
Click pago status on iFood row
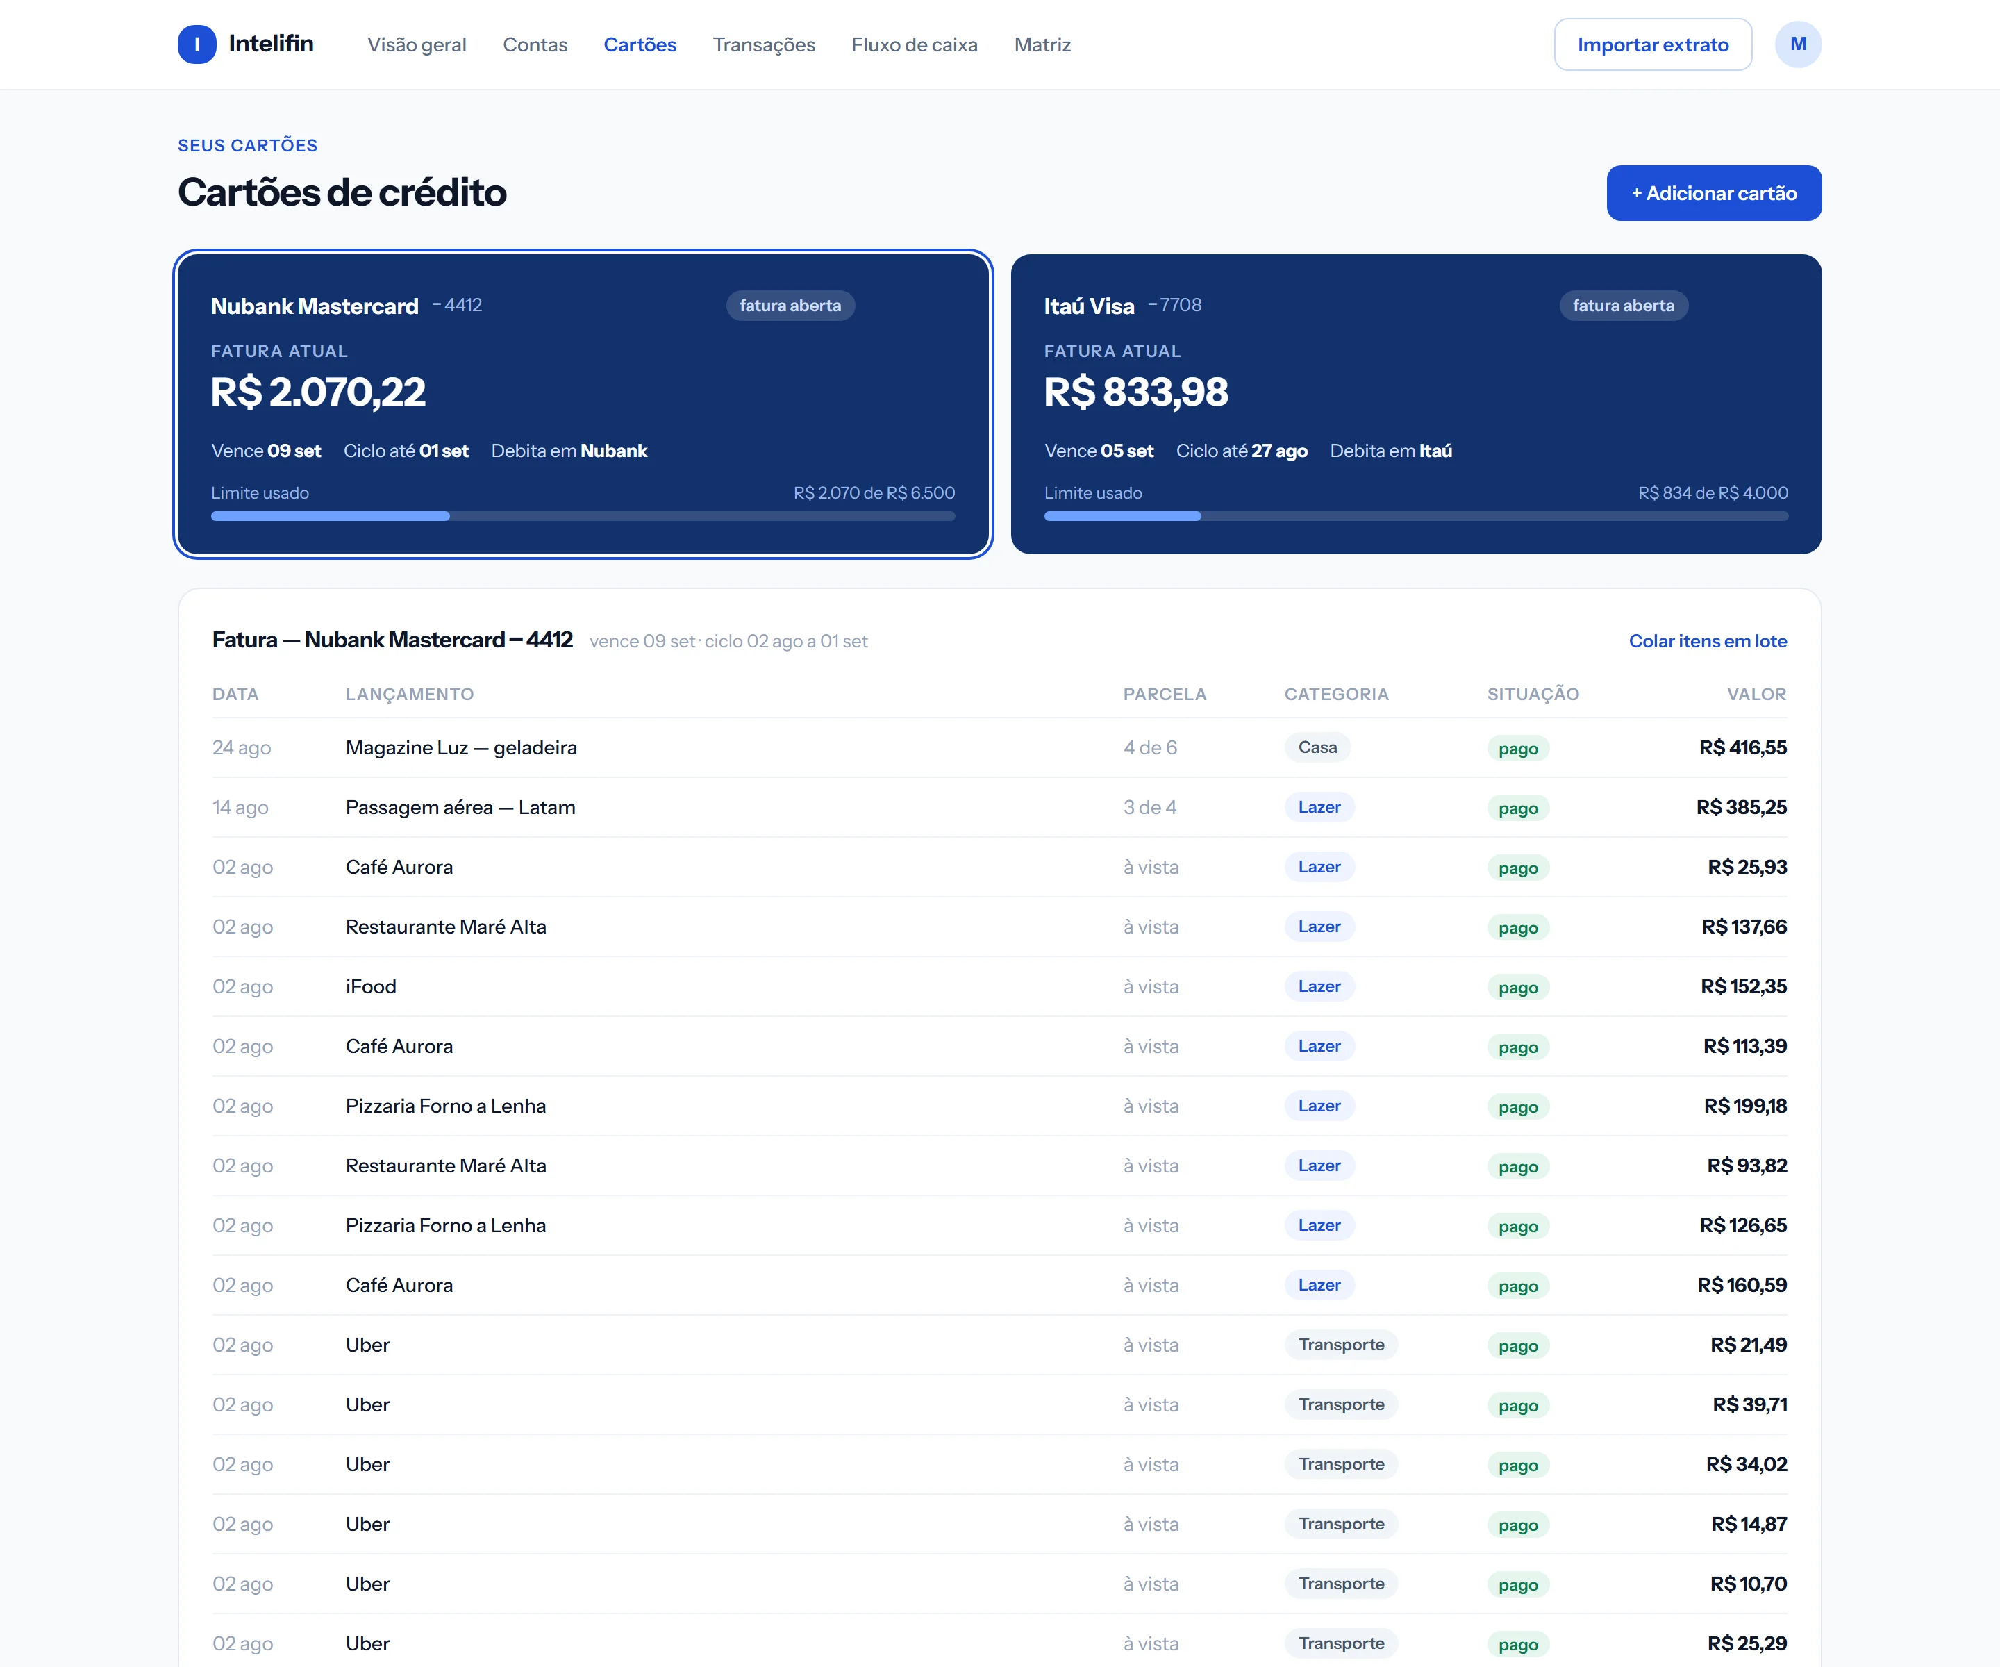click(1518, 988)
